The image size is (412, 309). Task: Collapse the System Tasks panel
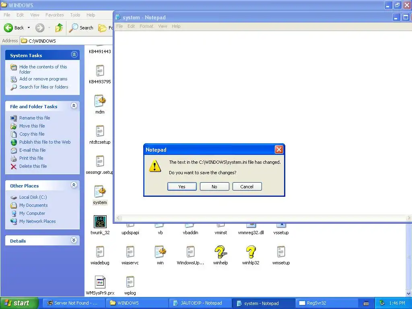click(74, 55)
